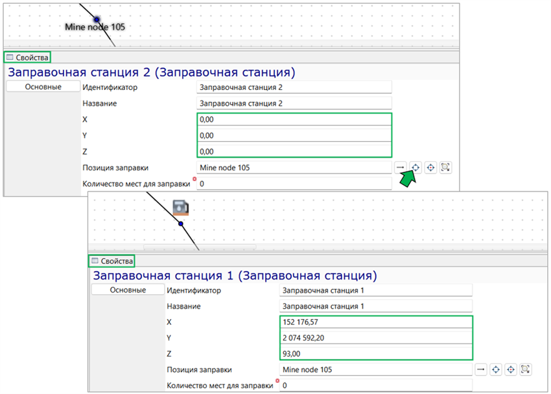Click empty crosshair icon in Заправочная станция 1
Image resolution: width=551 pixels, height=394 pixels.
click(496, 369)
